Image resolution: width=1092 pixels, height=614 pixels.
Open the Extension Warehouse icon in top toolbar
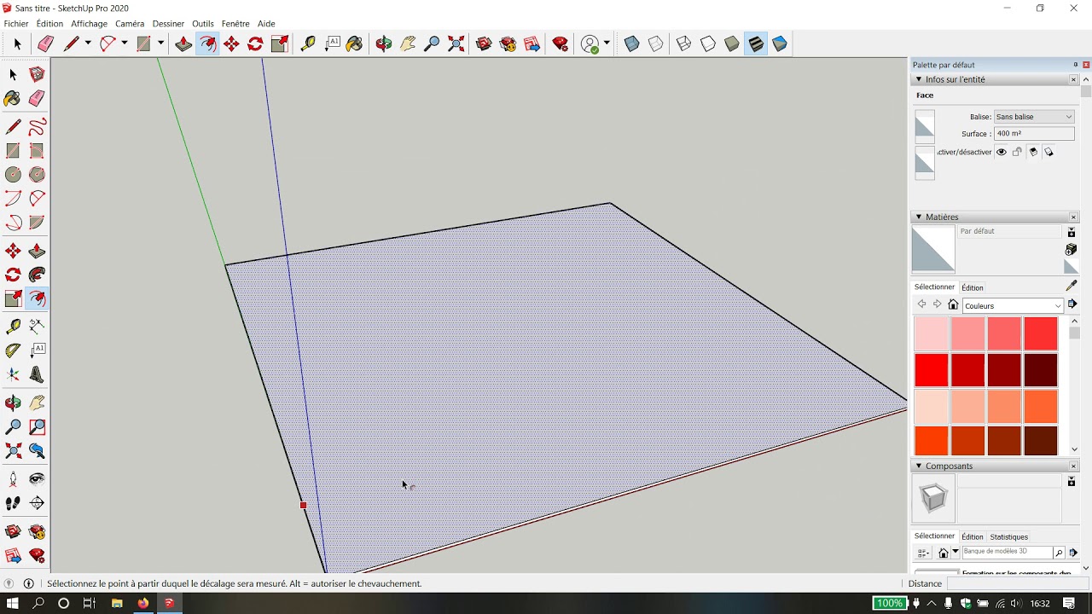[x=508, y=43]
